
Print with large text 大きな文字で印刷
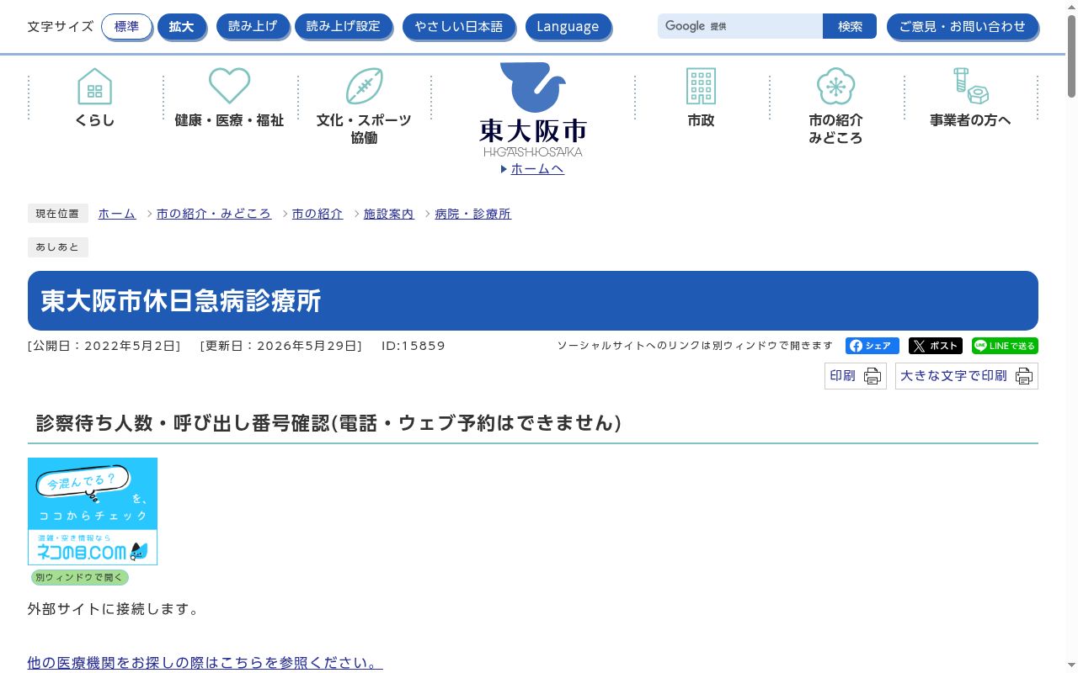pos(967,376)
